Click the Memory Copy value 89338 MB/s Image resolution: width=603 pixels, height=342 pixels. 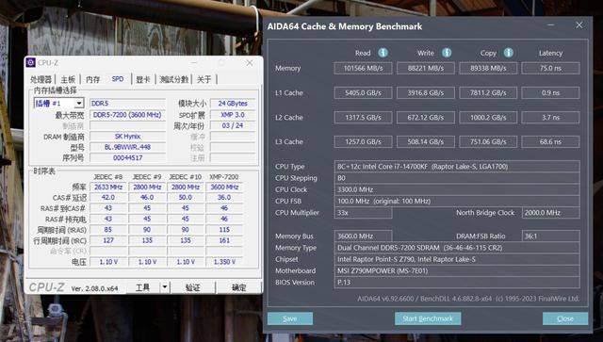tap(488, 68)
